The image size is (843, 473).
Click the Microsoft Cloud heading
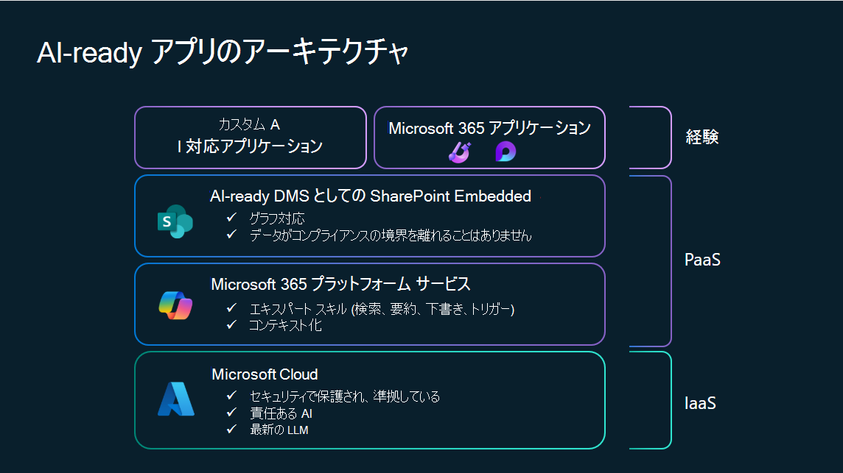click(265, 374)
